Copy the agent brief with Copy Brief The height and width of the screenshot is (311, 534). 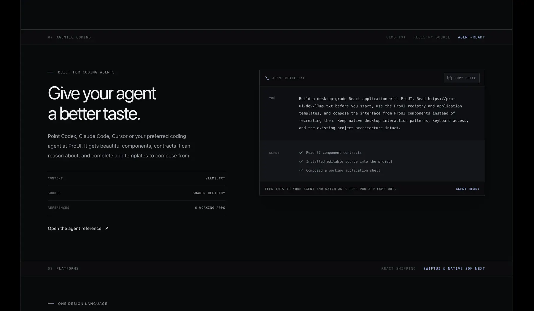(x=462, y=78)
